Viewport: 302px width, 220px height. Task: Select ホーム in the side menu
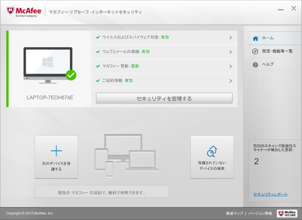click(268, 38)
